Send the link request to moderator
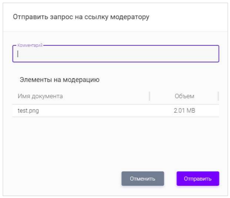Screen dimensions: 230x198 tap(197, 179)
